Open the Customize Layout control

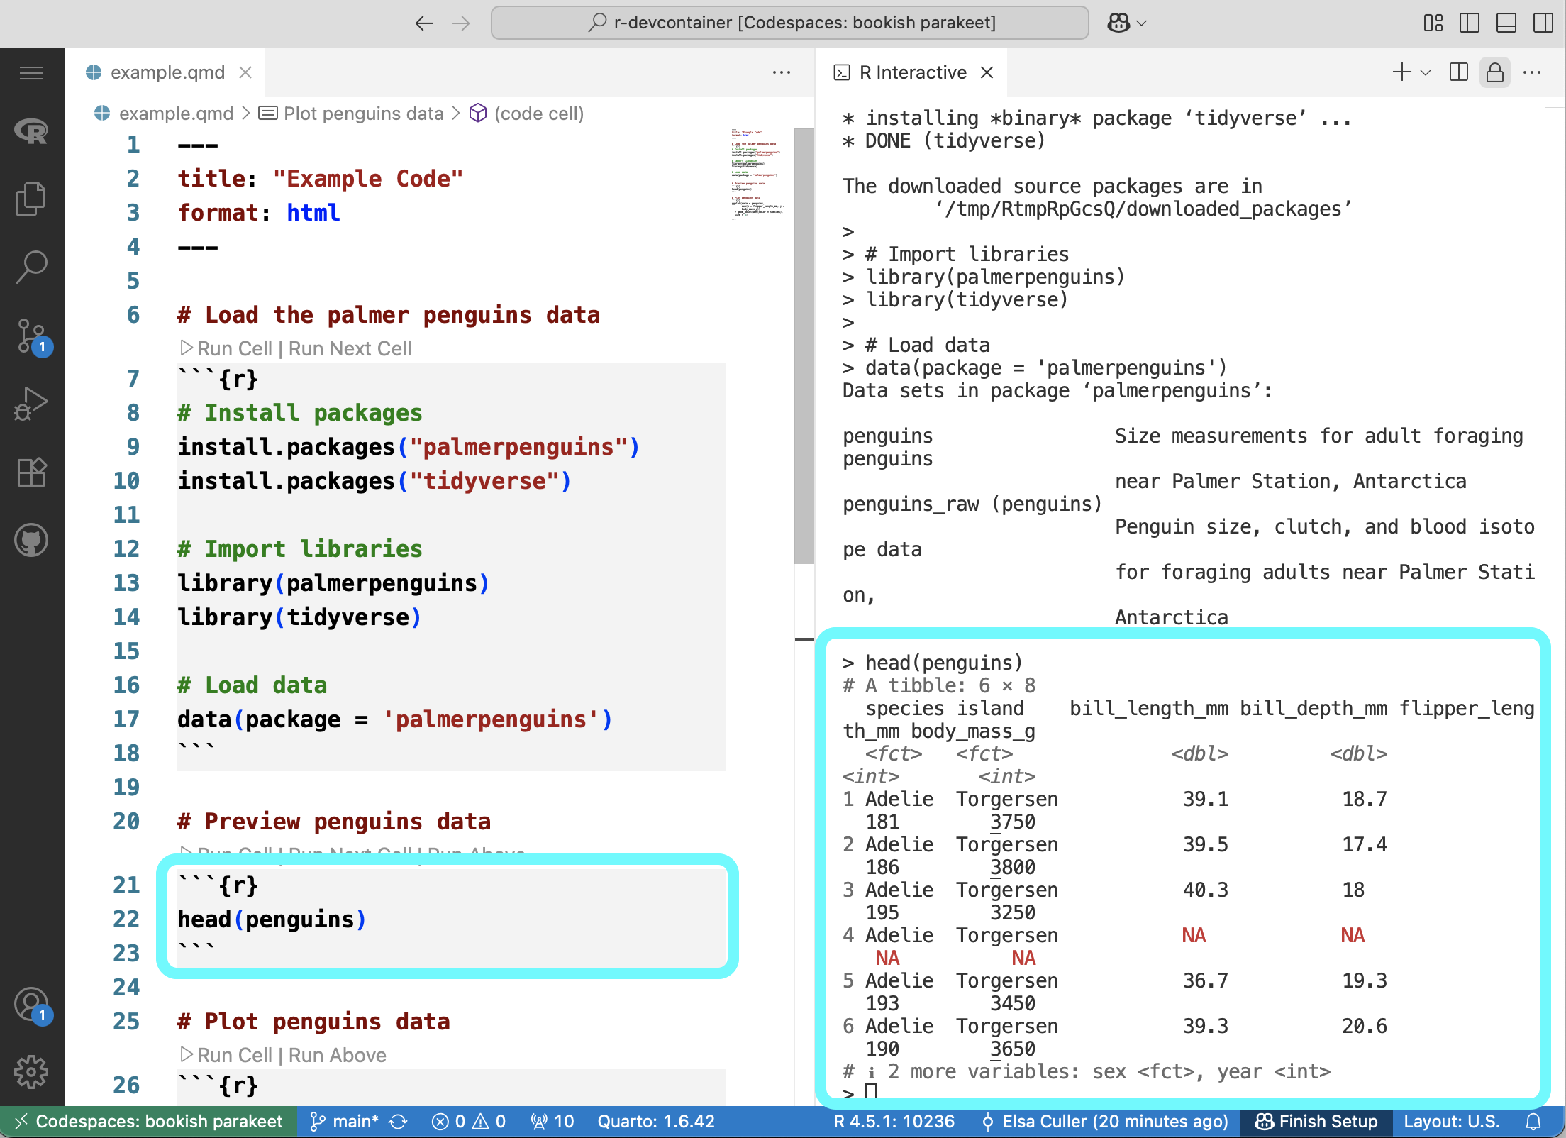point(1433,23)
